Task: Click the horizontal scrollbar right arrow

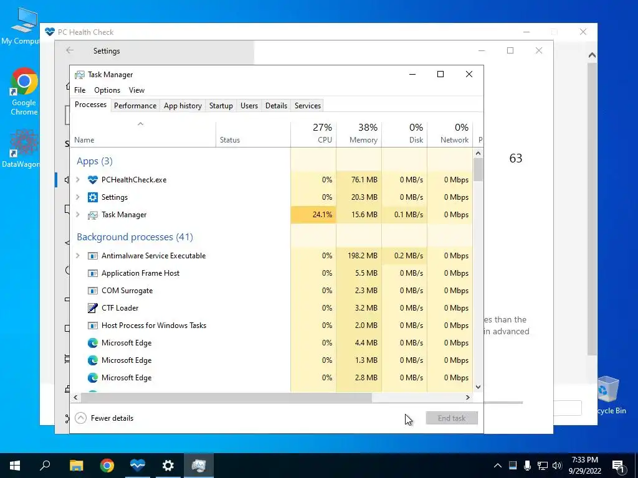Action: click(468, 398)
